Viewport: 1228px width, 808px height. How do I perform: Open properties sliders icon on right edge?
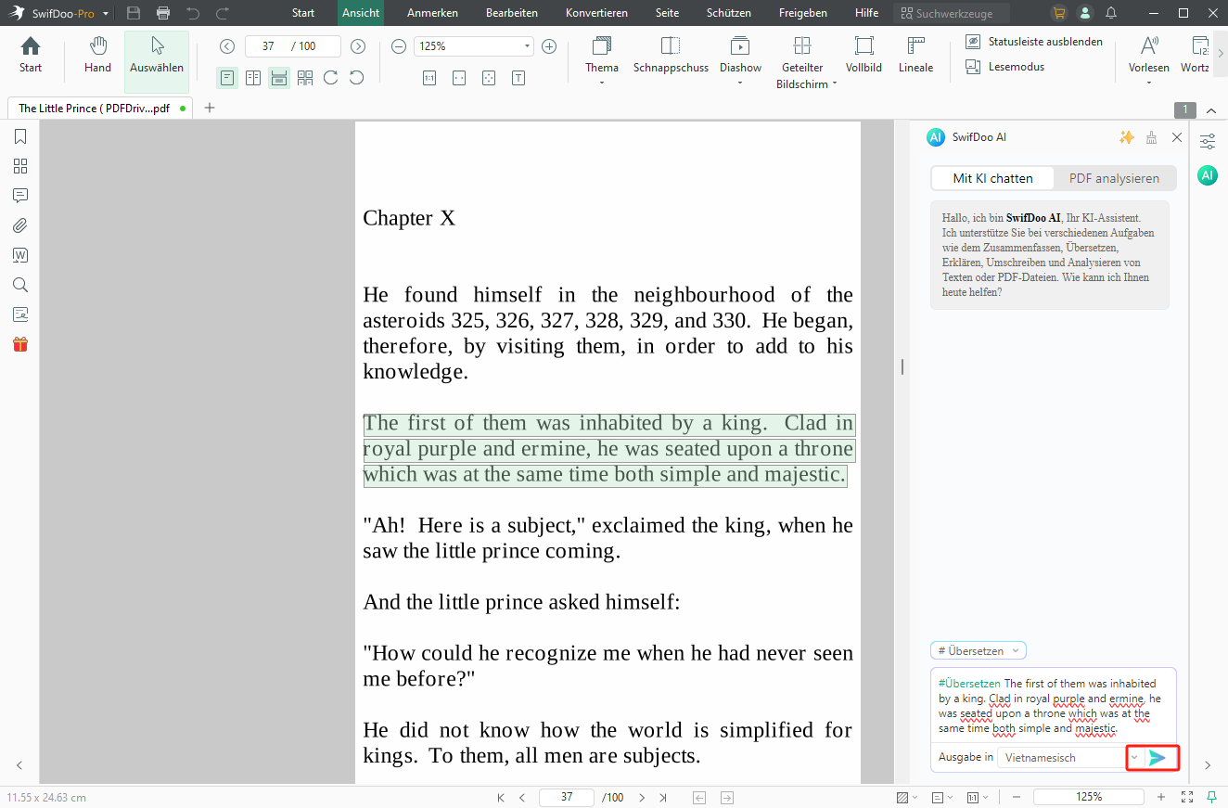click(1208, 142)
